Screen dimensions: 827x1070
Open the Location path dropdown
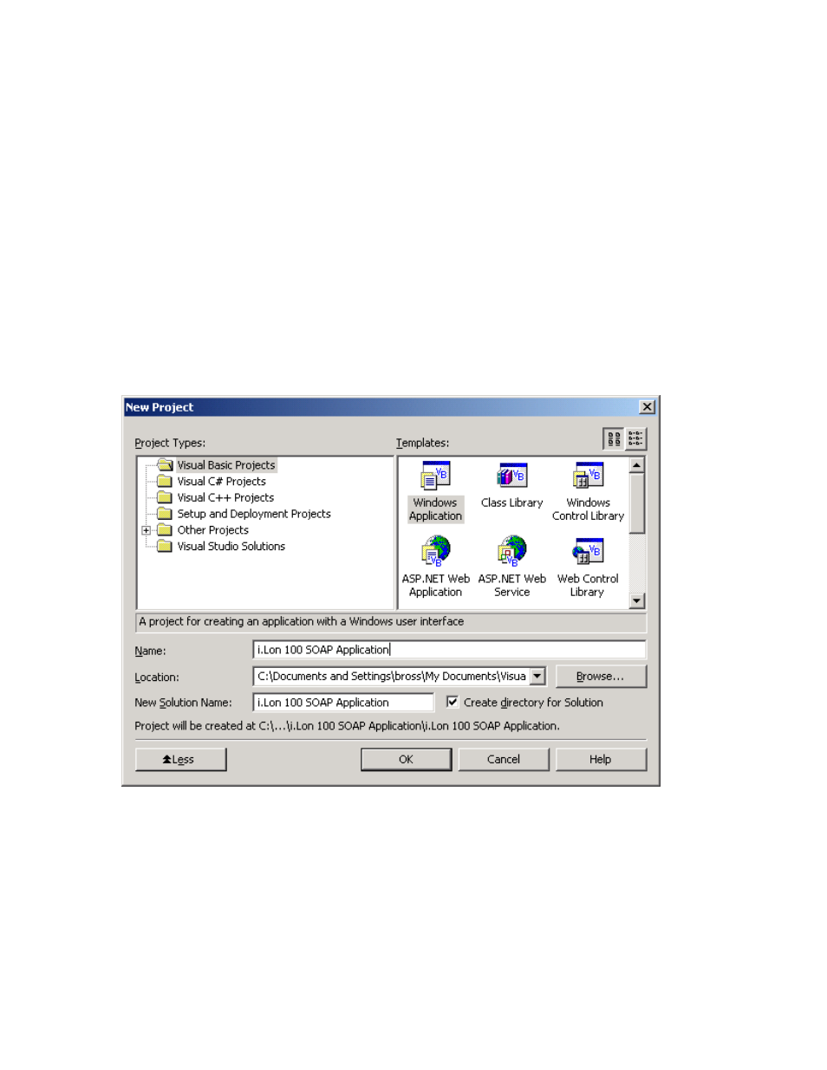[x=537, y=676]
